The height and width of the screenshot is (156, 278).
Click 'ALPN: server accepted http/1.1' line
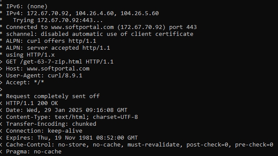[x=58, y=48]
